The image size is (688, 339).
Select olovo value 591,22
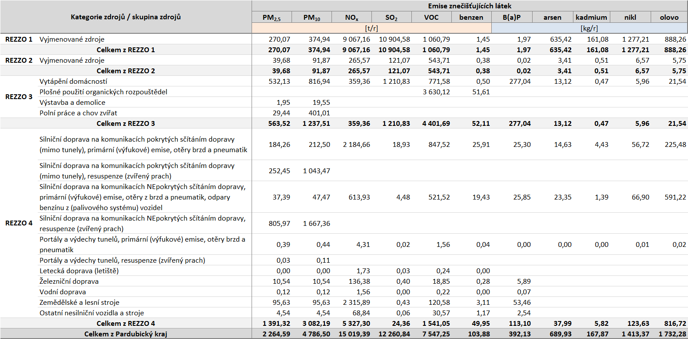pos(675,197)
